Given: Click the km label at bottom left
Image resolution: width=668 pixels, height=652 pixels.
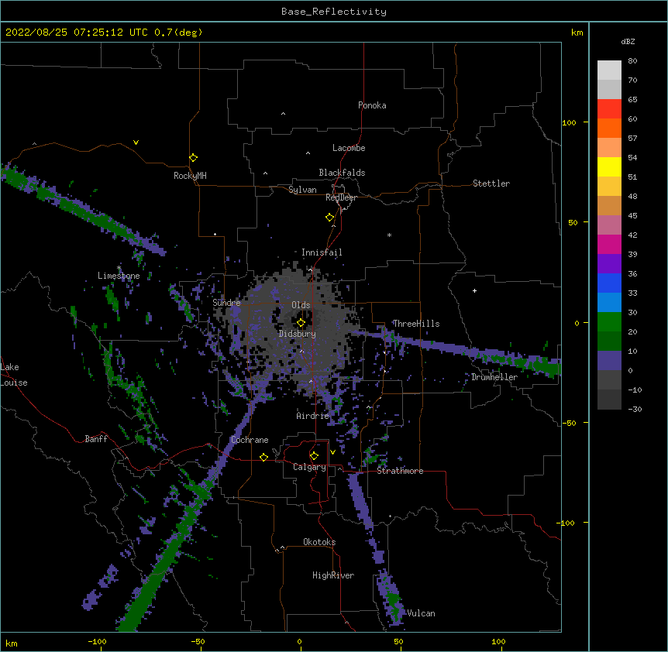Looking at the screenshot, I should coord(12,643).
